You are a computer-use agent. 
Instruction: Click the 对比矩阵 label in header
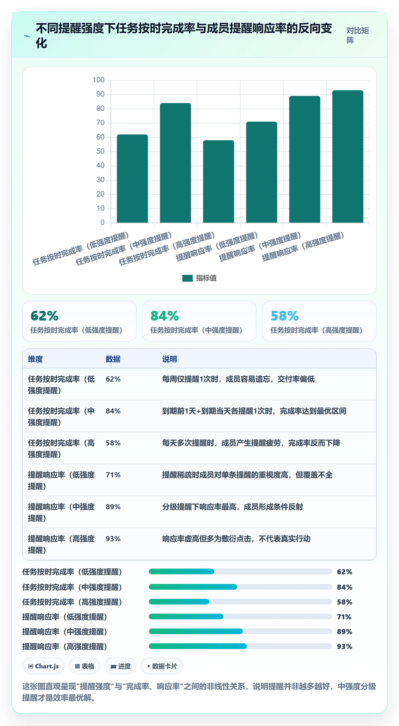pos(358,36)
